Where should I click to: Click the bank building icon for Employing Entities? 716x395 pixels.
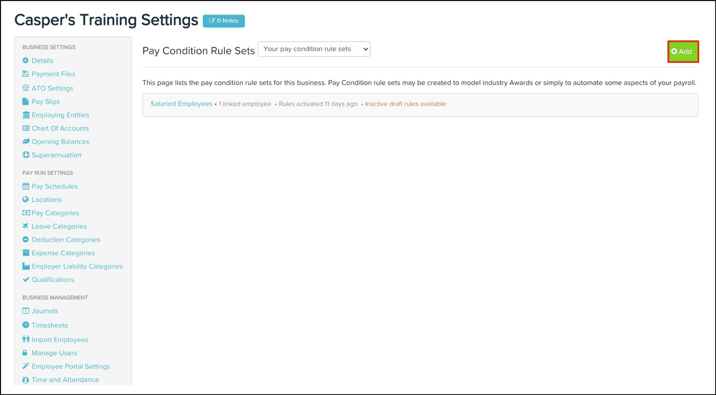click(x=26, y=115)
